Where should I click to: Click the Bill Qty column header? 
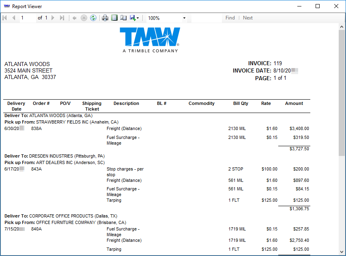(x=241, y=103)
